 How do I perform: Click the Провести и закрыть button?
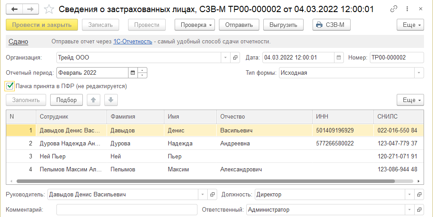[x=42, y=25]
